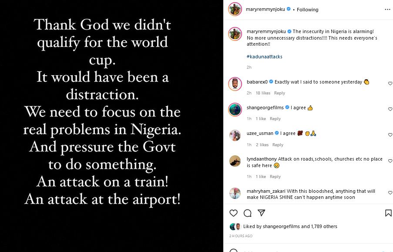Like babarex0's comment
Screen dimensions: 393x252
point(390,84)
